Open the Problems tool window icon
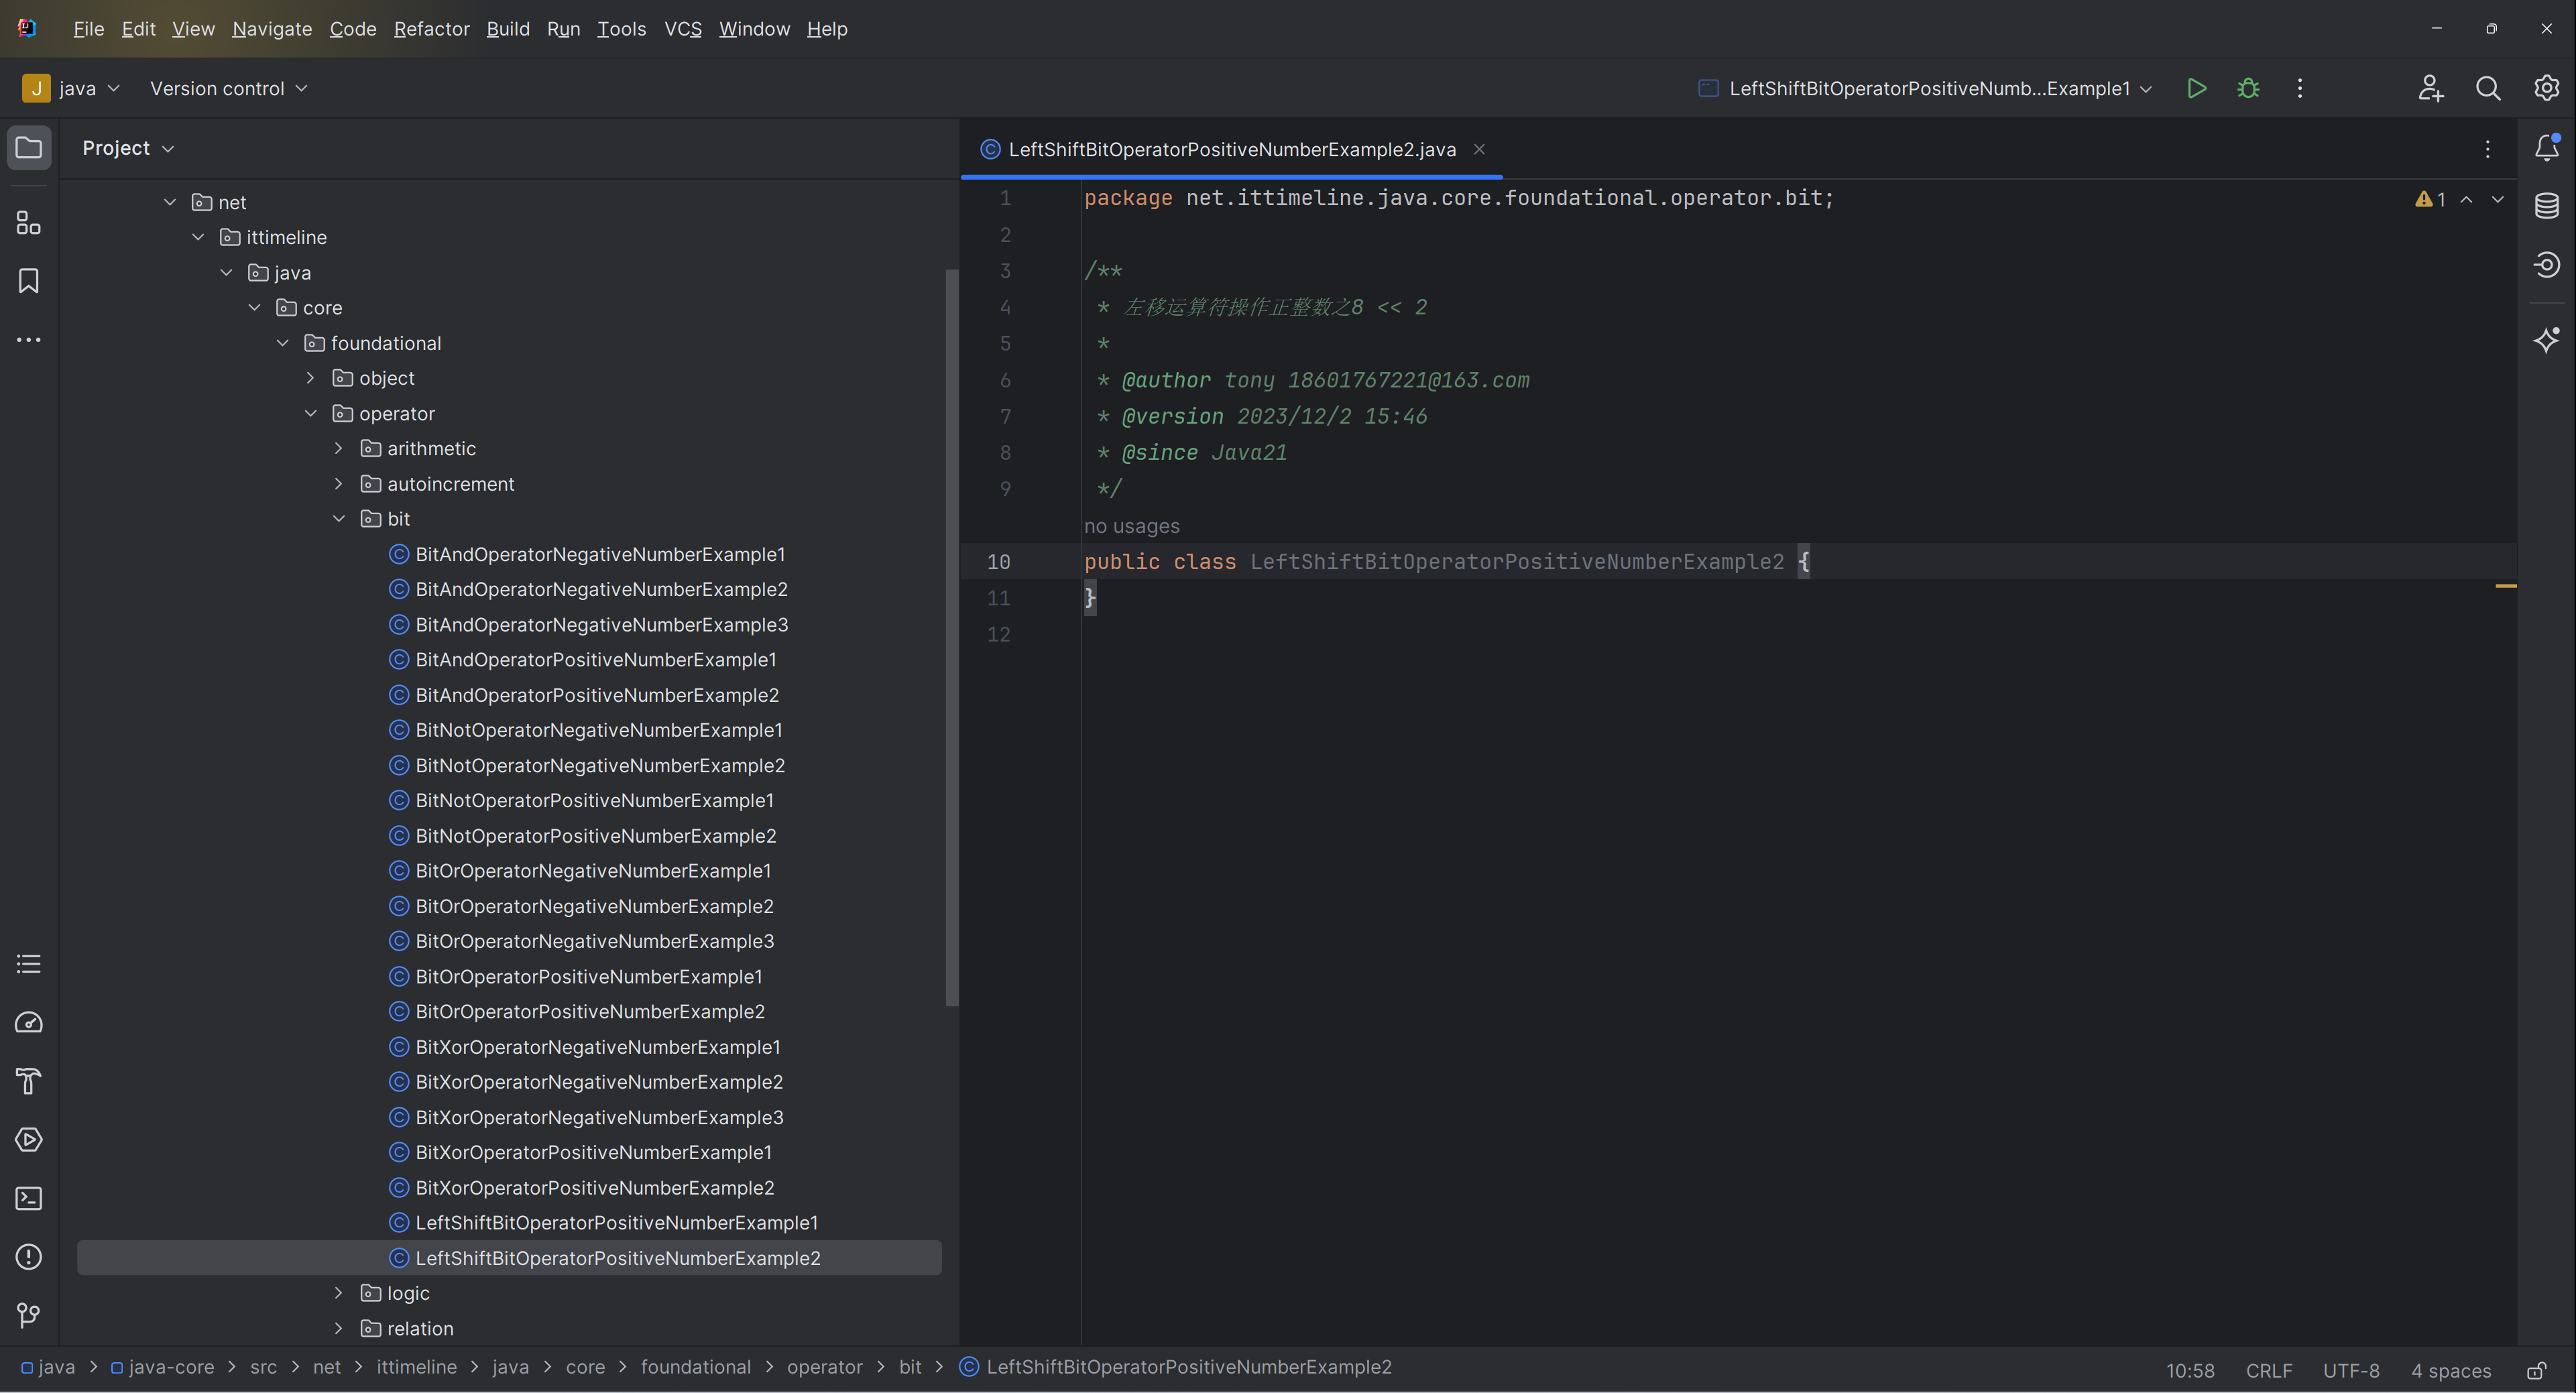 [29, 1257]
